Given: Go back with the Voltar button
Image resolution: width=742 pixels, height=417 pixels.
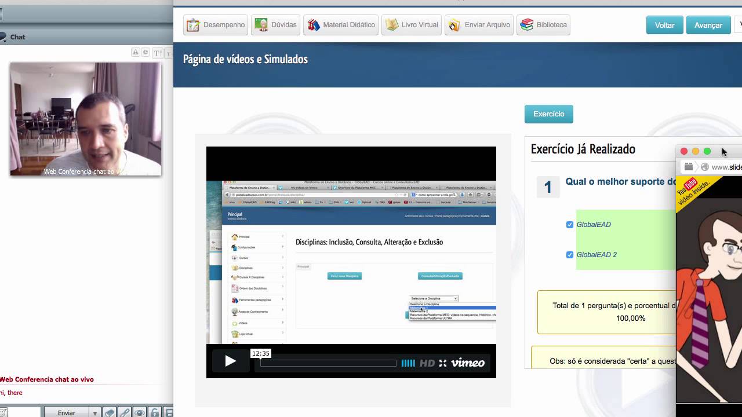Looking at the screenshot, I should pos(664,25).
